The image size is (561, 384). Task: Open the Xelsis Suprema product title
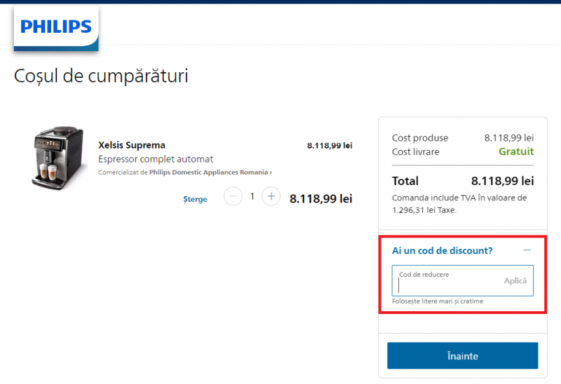pos(132,145)
